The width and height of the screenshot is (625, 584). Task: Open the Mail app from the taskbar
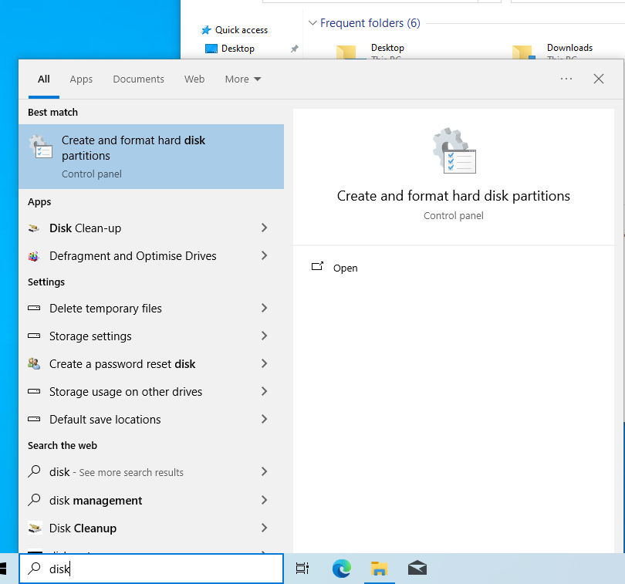[x=417, y=569]
